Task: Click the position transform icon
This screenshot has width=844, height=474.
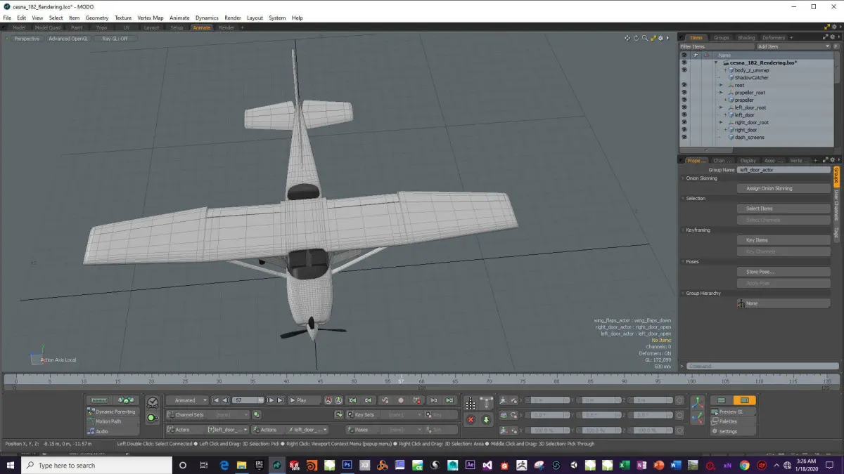Action: tap(503, 400)
